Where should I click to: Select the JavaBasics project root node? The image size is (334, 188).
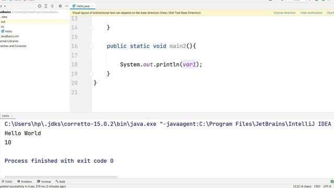click(5, 12)
